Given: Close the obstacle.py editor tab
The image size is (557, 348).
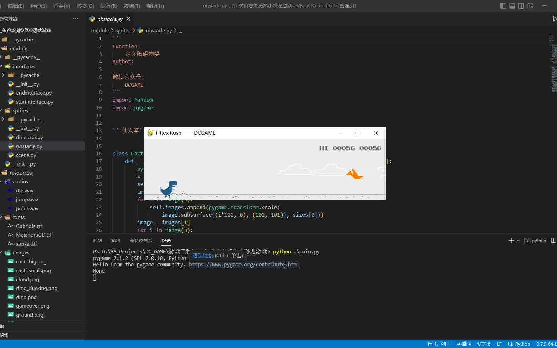Looking at the screenshot, I should (x=128, y=19).
